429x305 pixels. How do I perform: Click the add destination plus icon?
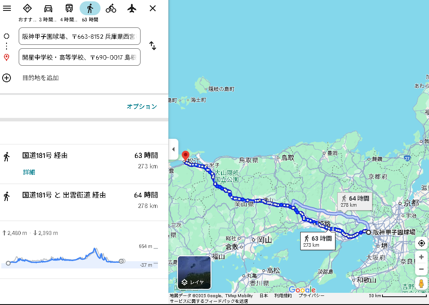[x=7, y=78]
